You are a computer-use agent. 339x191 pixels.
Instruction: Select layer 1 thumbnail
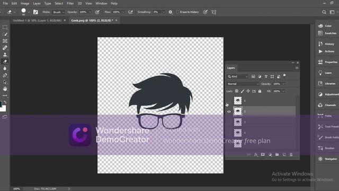point(238,101)
